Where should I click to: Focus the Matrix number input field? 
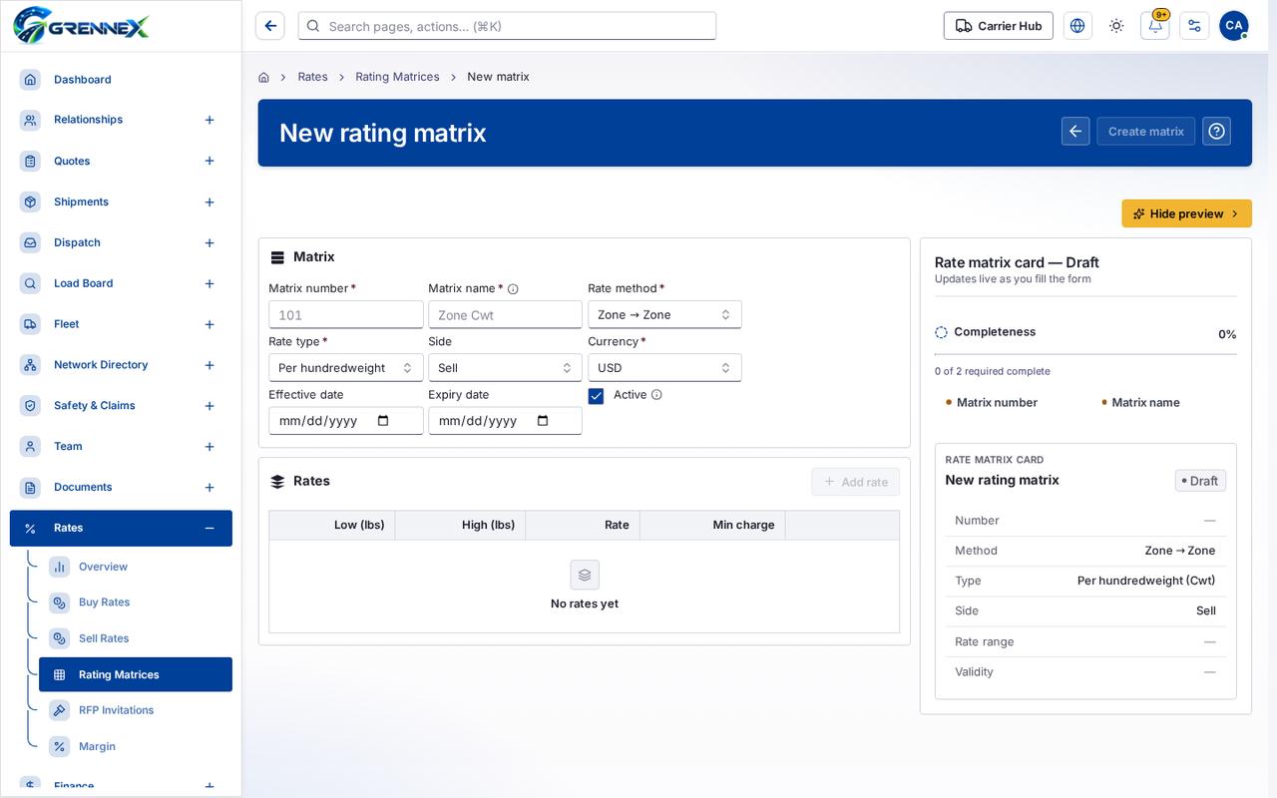point(345,314)
